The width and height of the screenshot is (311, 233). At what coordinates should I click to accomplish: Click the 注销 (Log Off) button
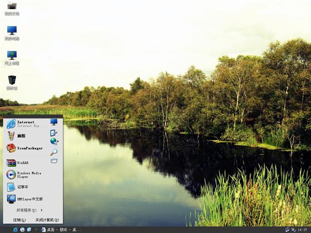(x=19, y=220)
